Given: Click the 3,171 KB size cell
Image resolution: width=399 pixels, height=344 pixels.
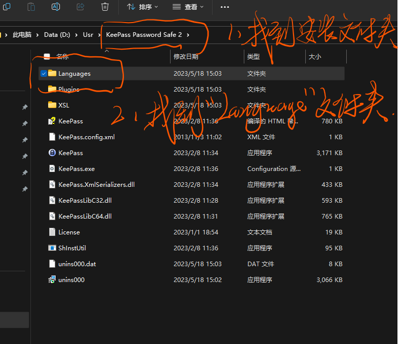Looking at the screenshot, I should coord(329,153).
